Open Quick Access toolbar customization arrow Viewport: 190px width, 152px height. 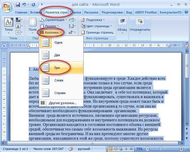42,5
